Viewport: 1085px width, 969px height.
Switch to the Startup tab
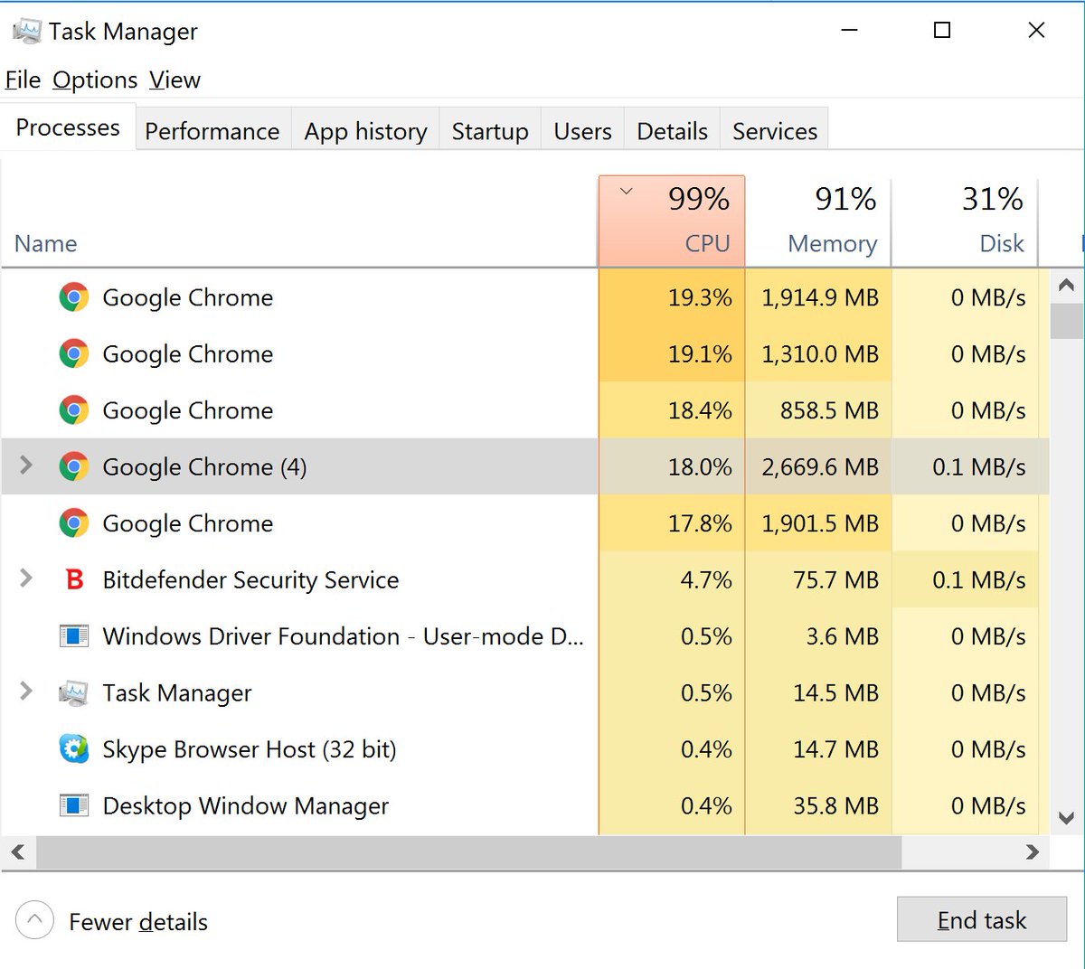[490, 131]
